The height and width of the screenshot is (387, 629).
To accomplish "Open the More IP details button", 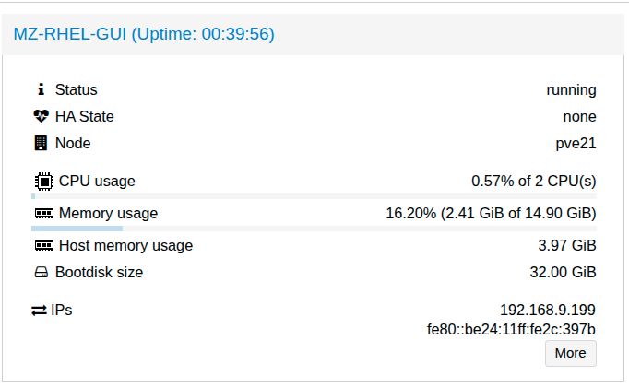I will [x=570, y=353].
